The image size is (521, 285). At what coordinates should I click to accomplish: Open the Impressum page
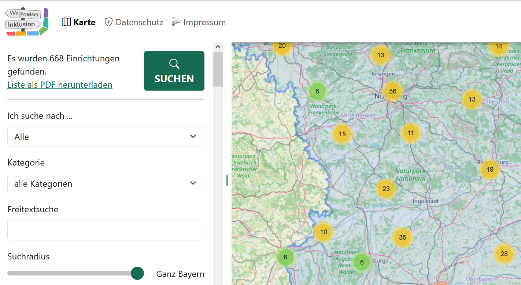199,22
